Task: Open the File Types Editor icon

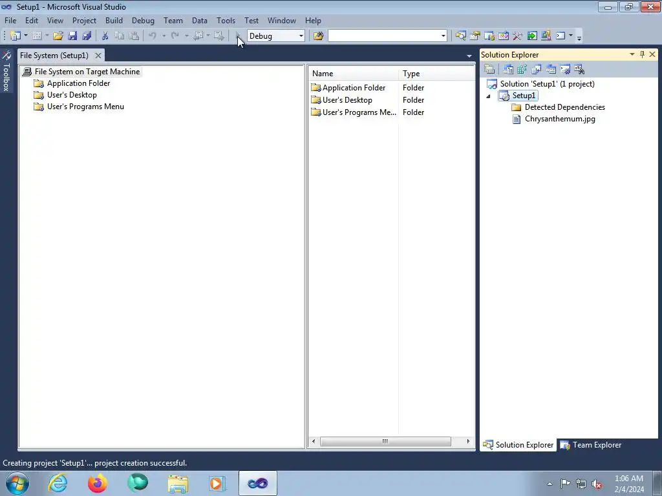Action: [x=537, y=69]
